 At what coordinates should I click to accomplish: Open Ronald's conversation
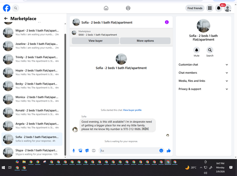point(32,112)
